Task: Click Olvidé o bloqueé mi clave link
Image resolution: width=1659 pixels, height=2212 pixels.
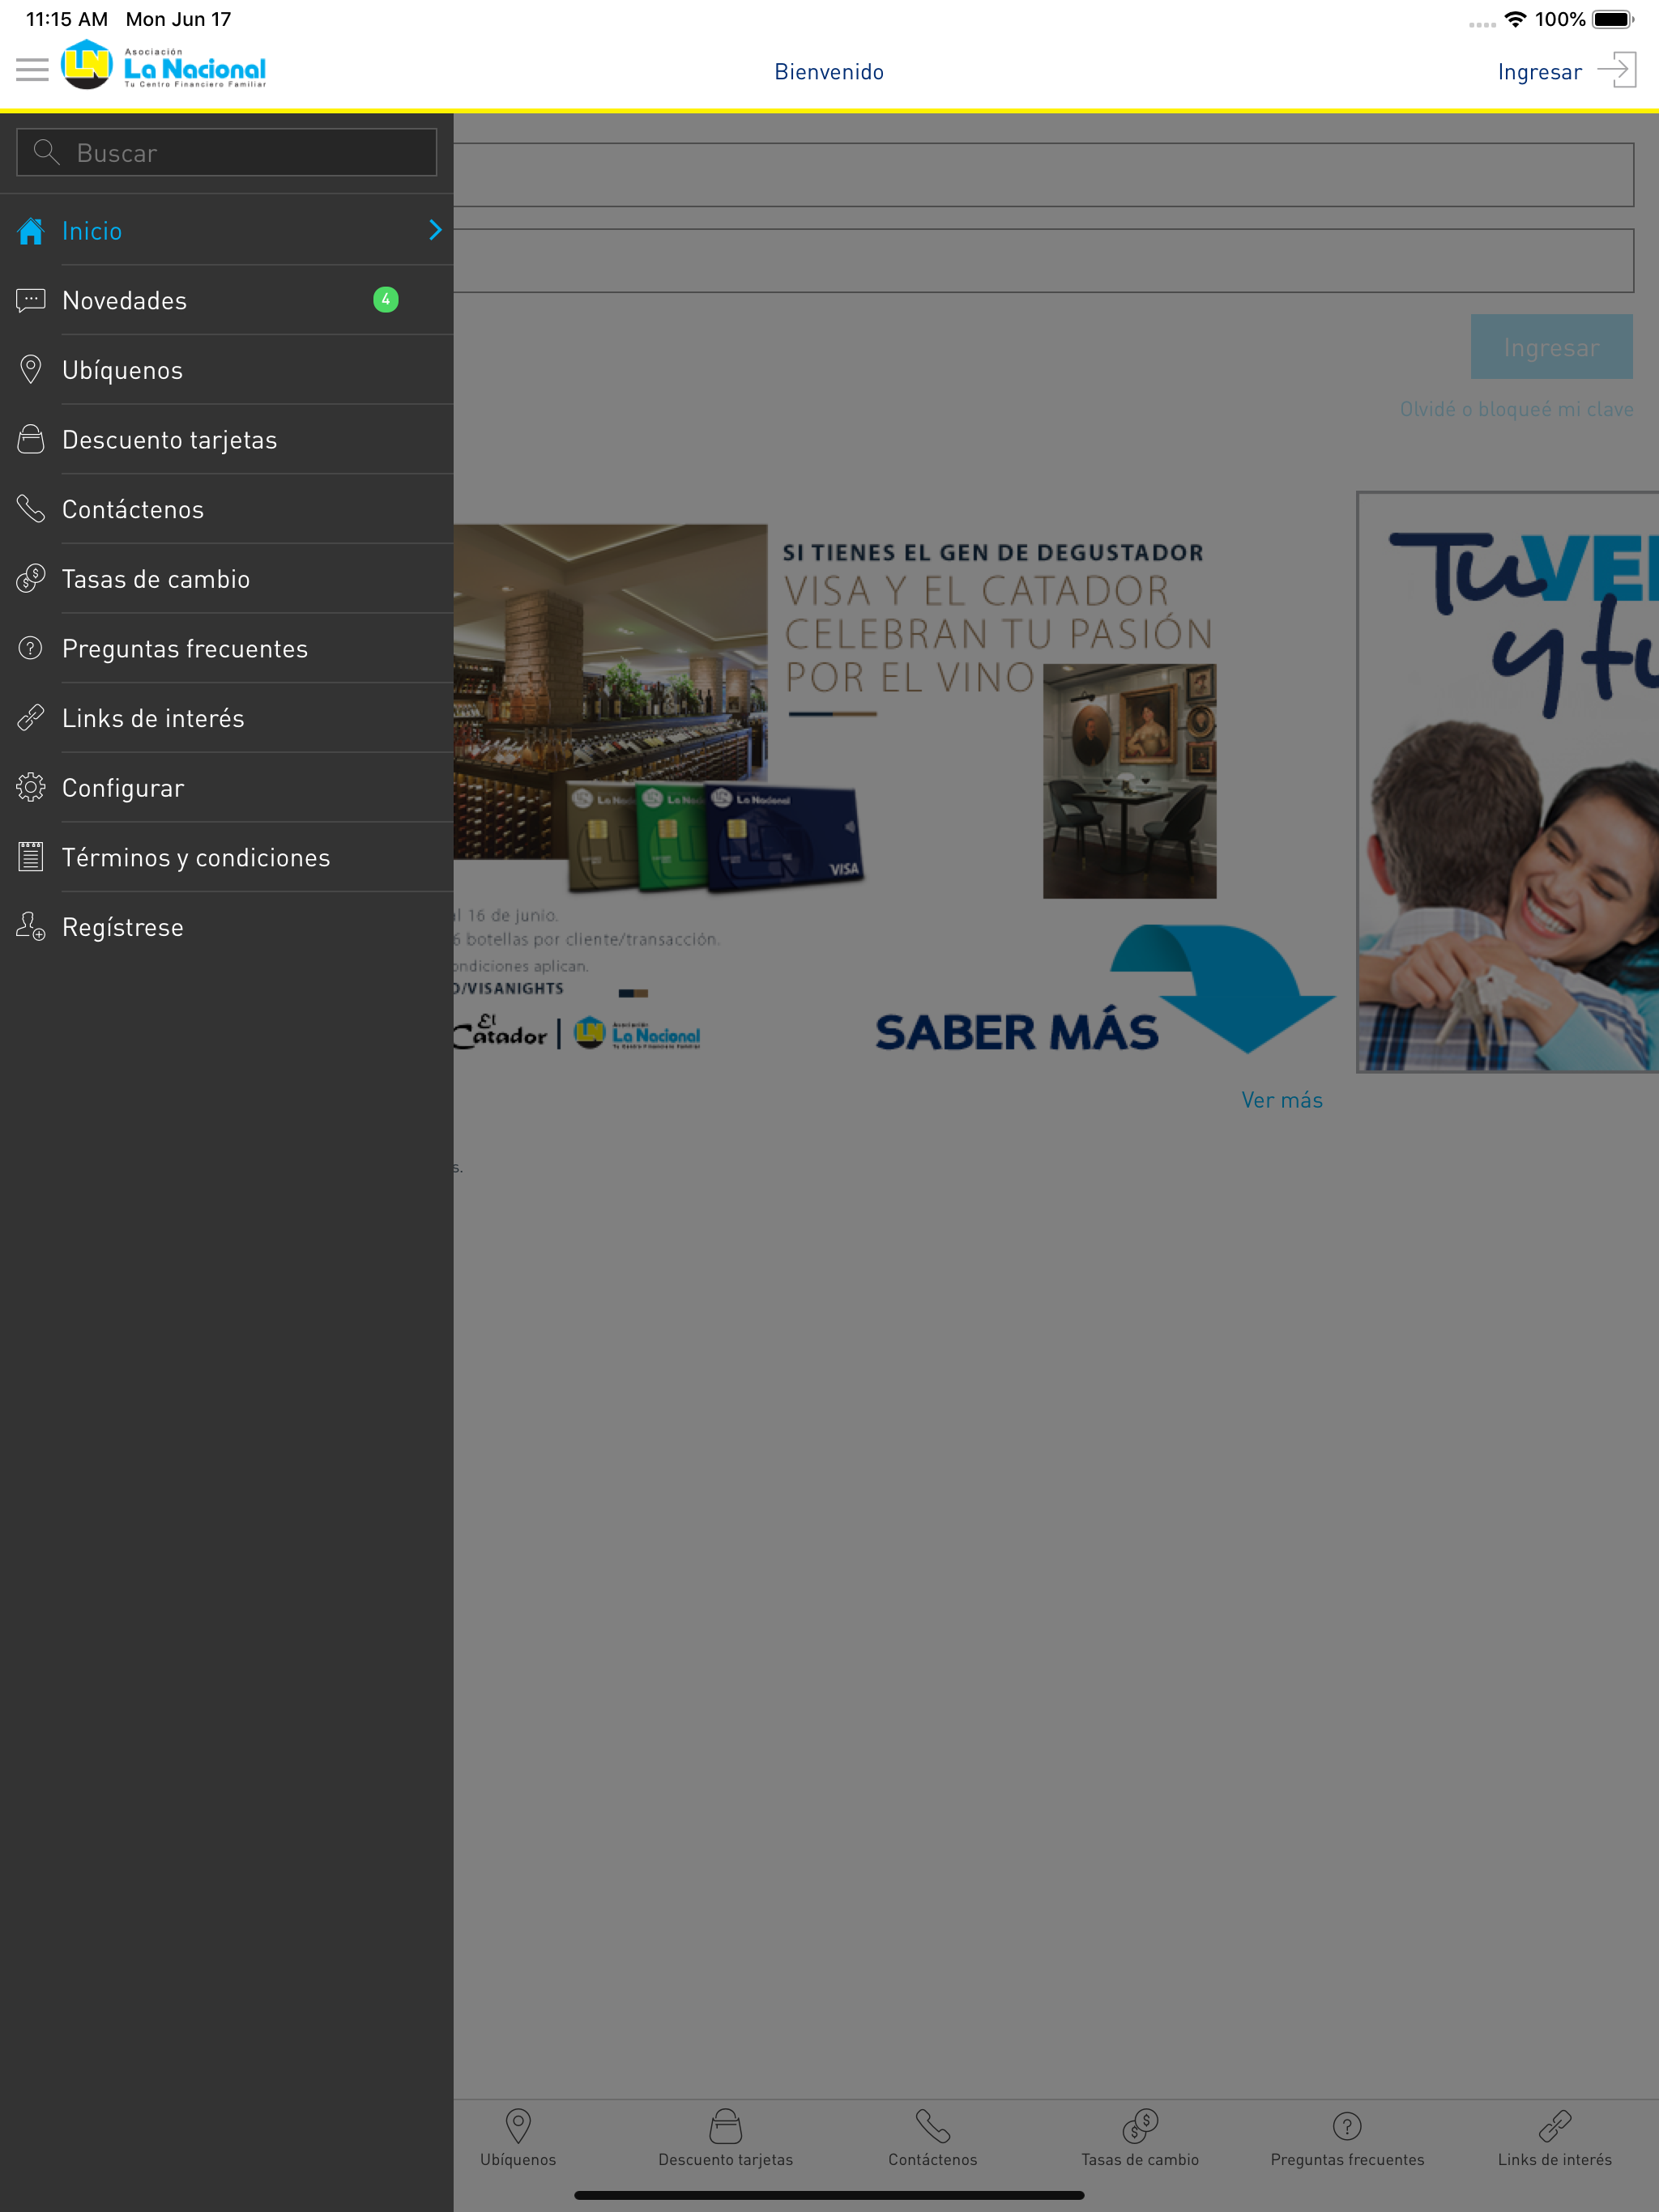Action: pos(1516,409)
